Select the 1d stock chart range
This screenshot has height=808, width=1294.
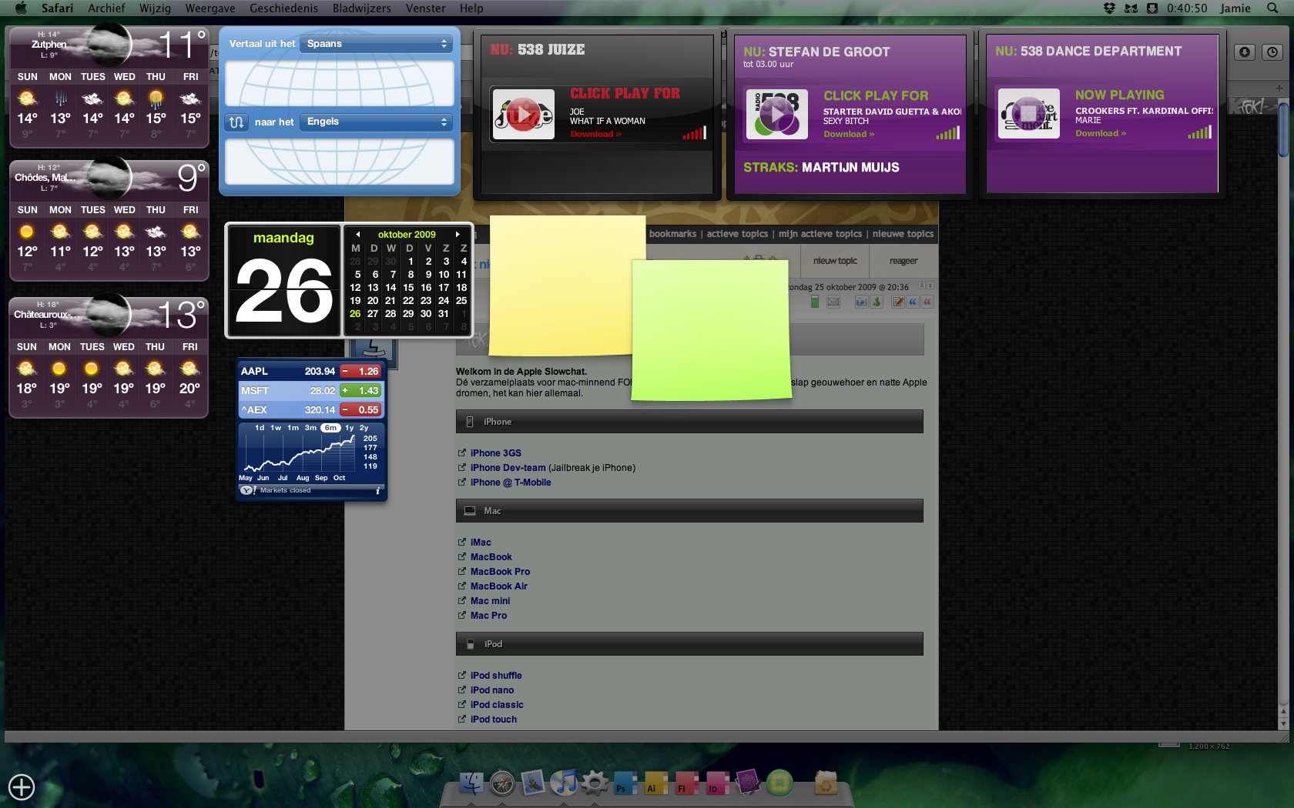point(260,428)
